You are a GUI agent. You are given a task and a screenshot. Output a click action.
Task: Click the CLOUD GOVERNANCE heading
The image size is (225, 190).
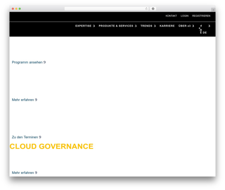pos(51,146)
